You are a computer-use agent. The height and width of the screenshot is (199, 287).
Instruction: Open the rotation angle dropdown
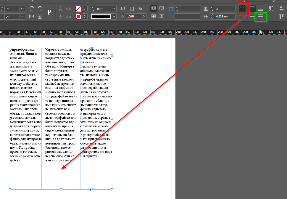pos(22,9)
